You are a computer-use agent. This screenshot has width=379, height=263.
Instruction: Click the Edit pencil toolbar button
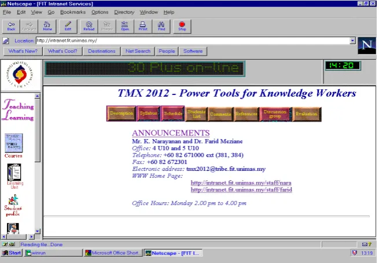click(68, 26)
